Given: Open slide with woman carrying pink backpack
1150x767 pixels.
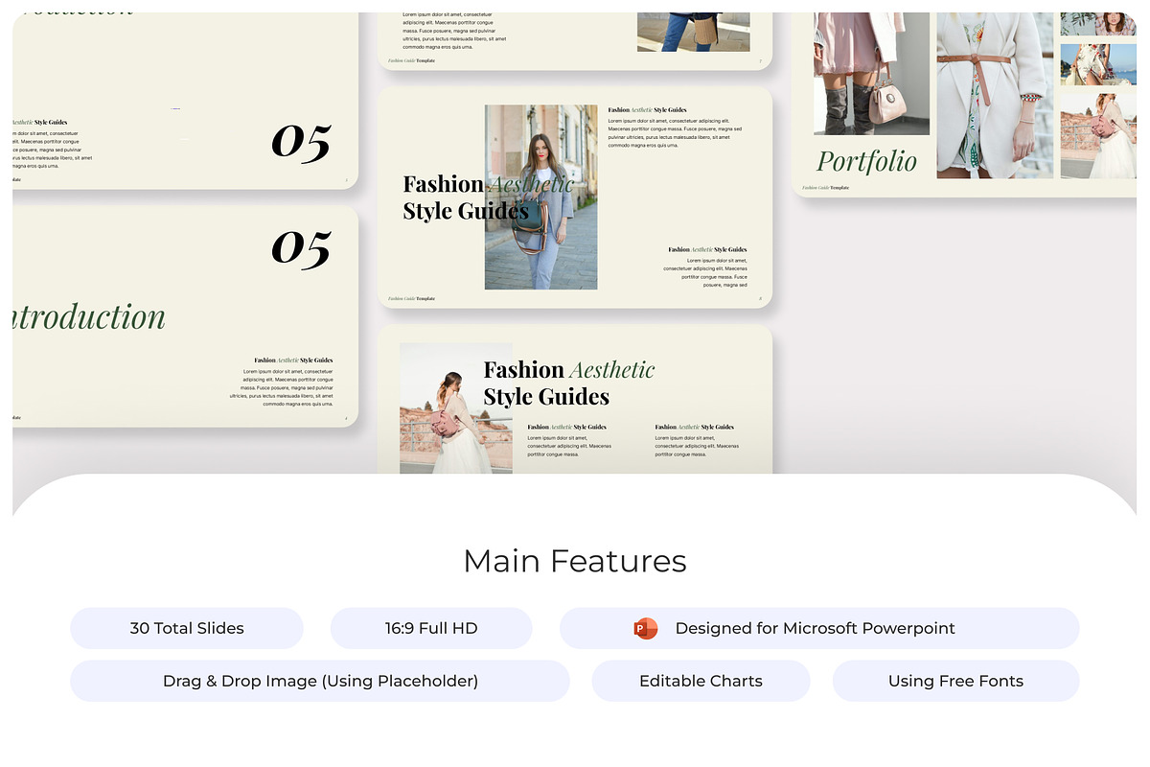Looking at the screenshot, I should [x=575, y=399].
